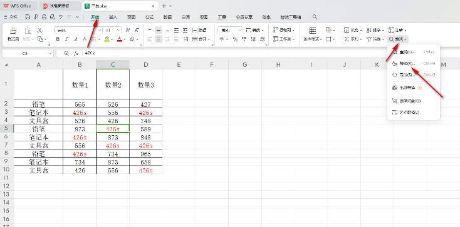This screenshot has width=460, height=227.
Task: Click the Sort (排序) button
Action: (x=375, y=30)
